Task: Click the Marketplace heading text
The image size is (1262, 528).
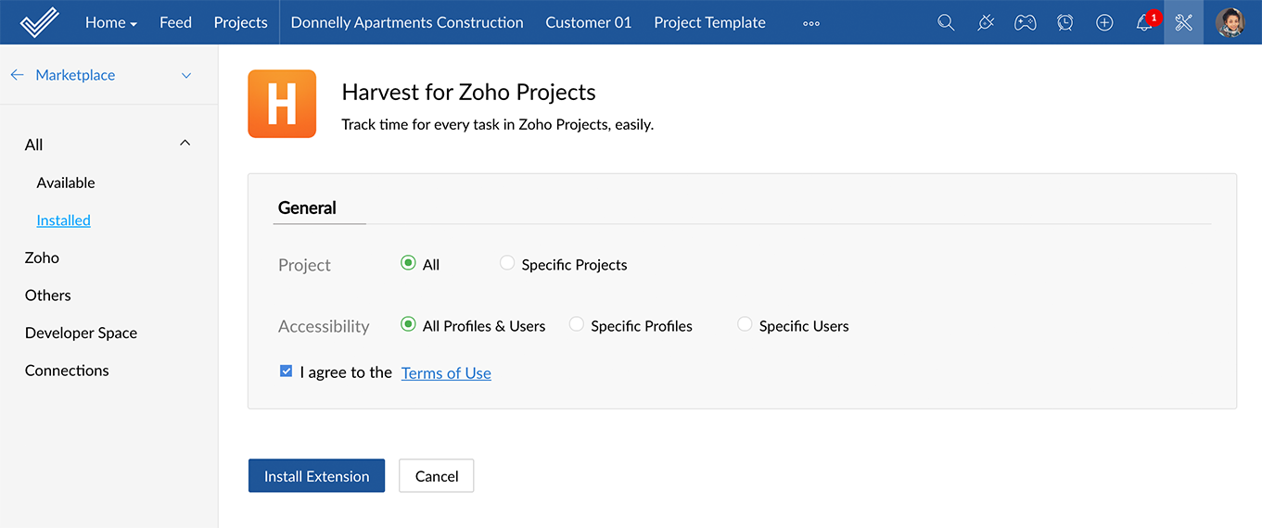Action: tap(75, 75)
